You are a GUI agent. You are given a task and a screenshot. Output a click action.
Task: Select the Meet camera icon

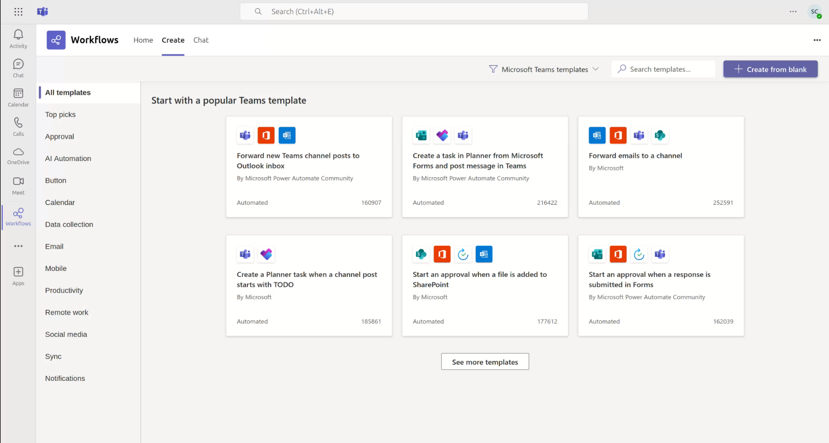tap(18, 185)
